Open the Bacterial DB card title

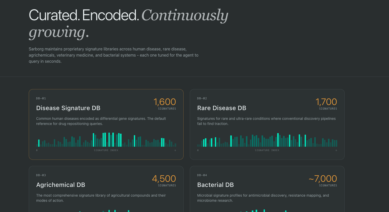point(215,185)
